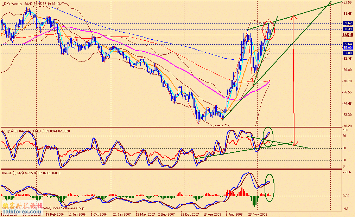This screenshot has height=217, width=355.
Task: Select the 72.30 price axis label
Action: 348,115
